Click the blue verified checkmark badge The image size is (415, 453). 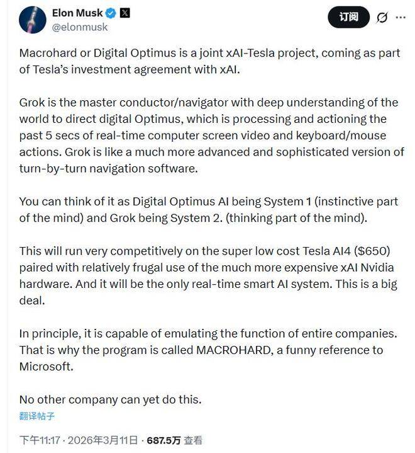108,13
